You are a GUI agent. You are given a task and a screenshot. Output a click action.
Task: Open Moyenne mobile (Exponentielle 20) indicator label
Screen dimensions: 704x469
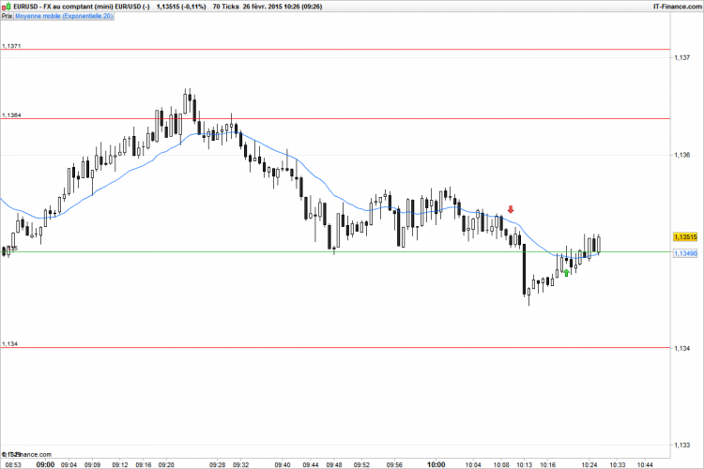pyautogui.click(x=64, y=16)
